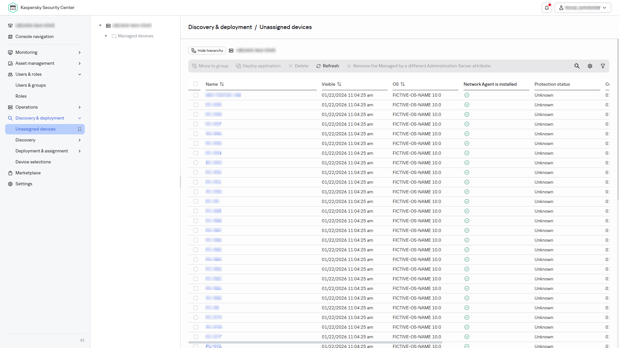Image resolution: width=619 pixels, height=348 pixels.
Task: Toggle the select-all header checkbox
Action: (x=196, y=84)
